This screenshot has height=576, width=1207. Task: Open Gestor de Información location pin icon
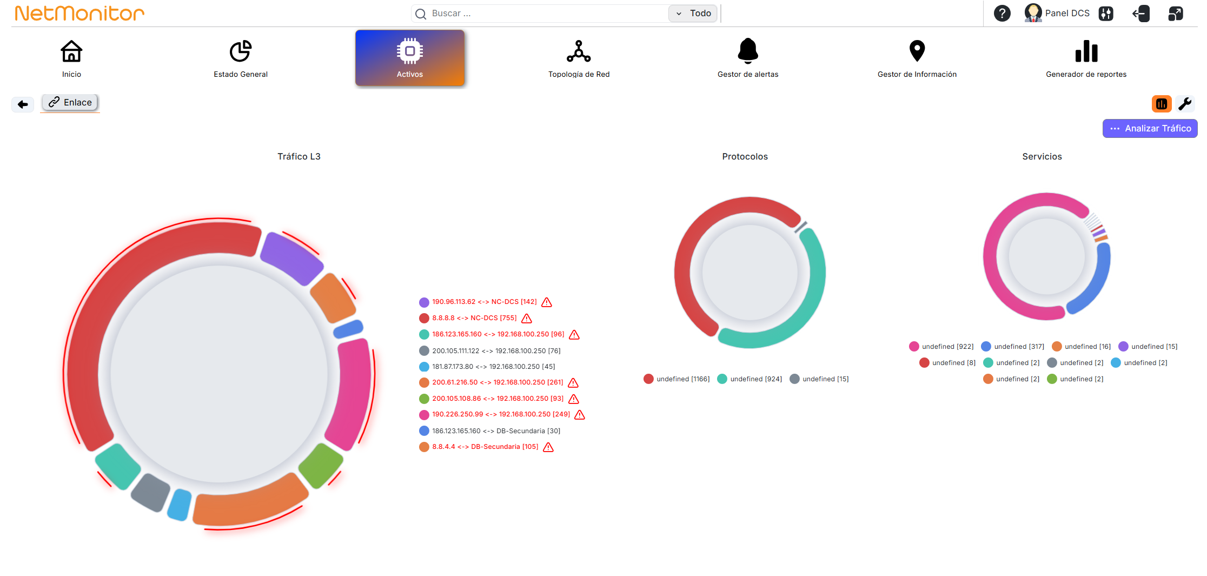click(917, 51)
